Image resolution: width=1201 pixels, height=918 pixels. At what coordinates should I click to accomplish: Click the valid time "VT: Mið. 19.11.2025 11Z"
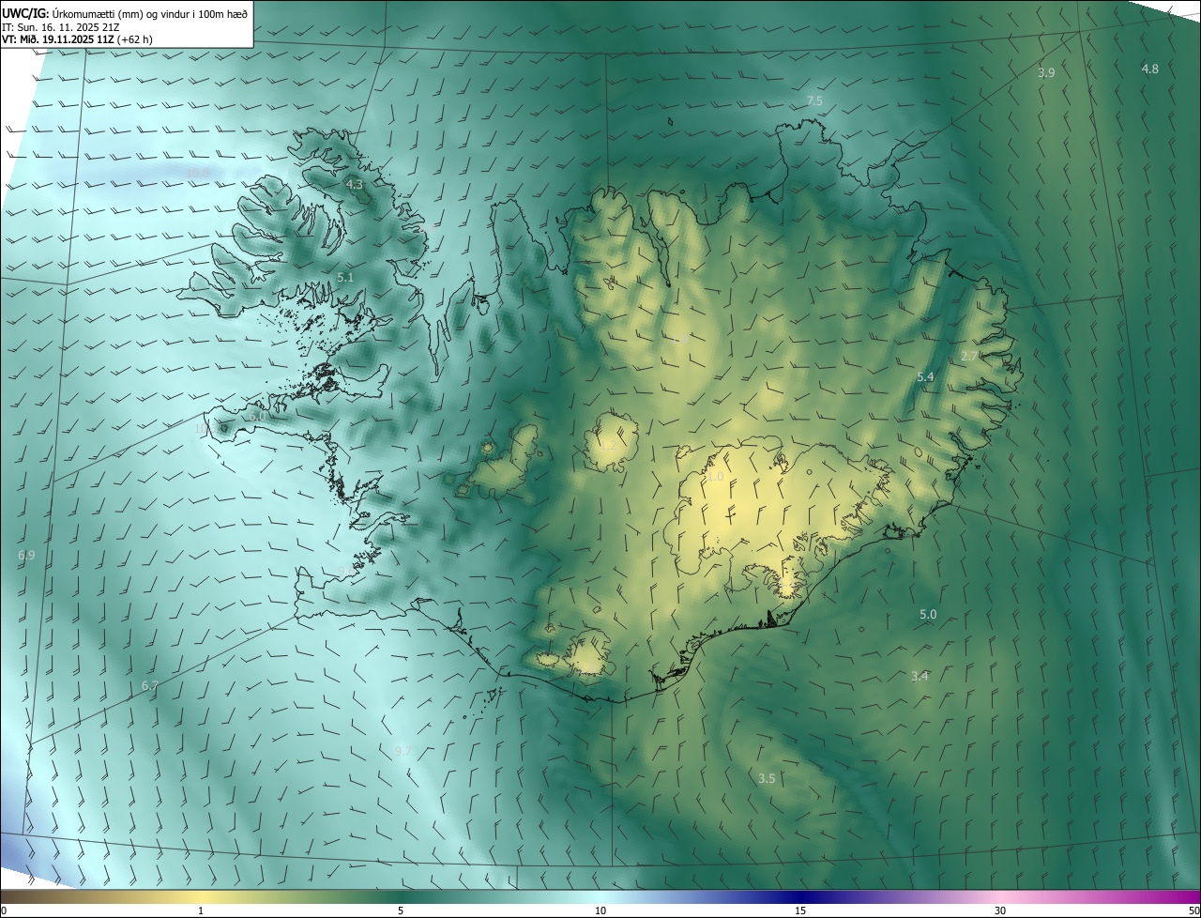pos(58,40)
